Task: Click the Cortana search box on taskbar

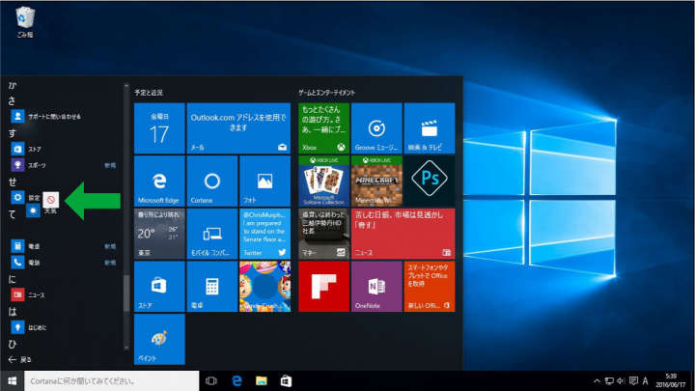Action: click(111, 380)
